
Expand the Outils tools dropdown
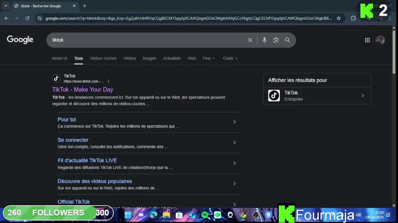[230, 58]
